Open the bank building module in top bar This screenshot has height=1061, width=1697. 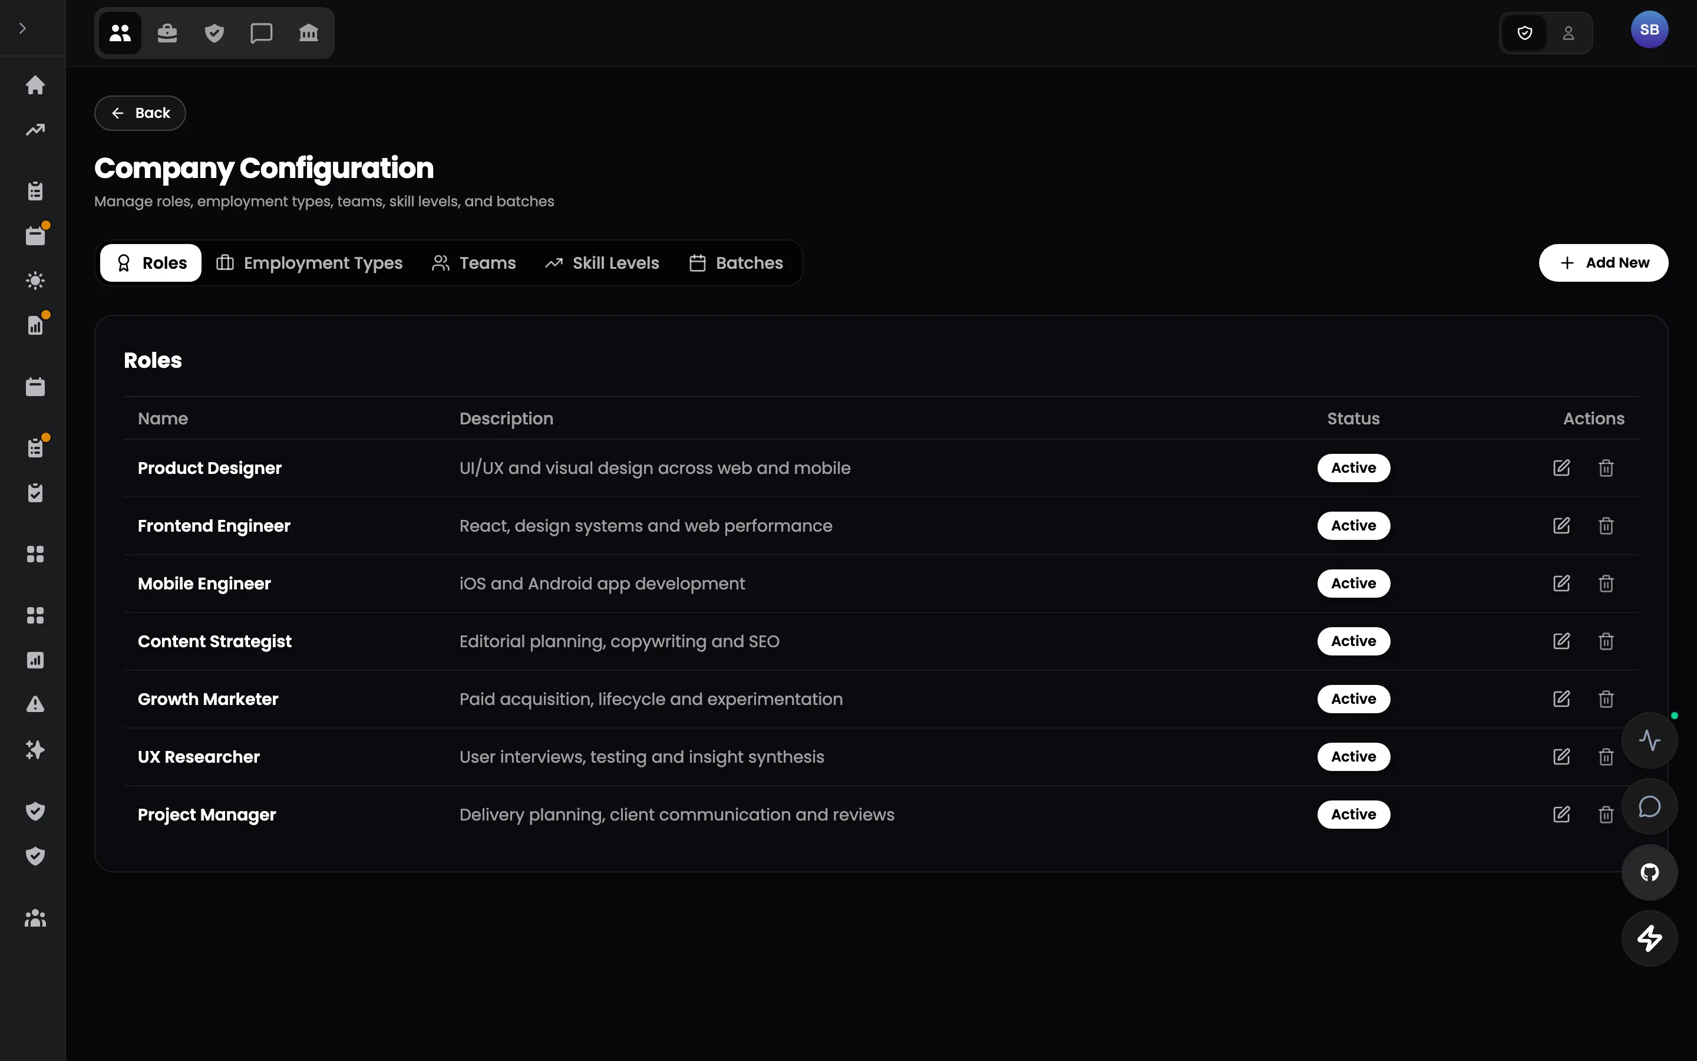click(x=309, y=33)
